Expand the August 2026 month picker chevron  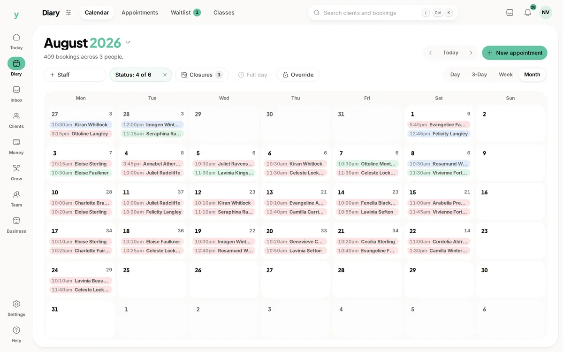128,43
